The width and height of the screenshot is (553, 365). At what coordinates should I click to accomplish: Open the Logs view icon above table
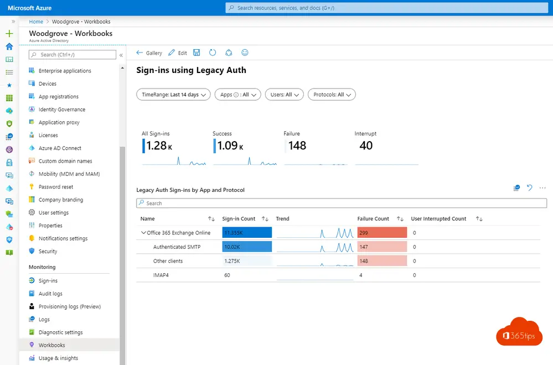click(x=516, y=188)
